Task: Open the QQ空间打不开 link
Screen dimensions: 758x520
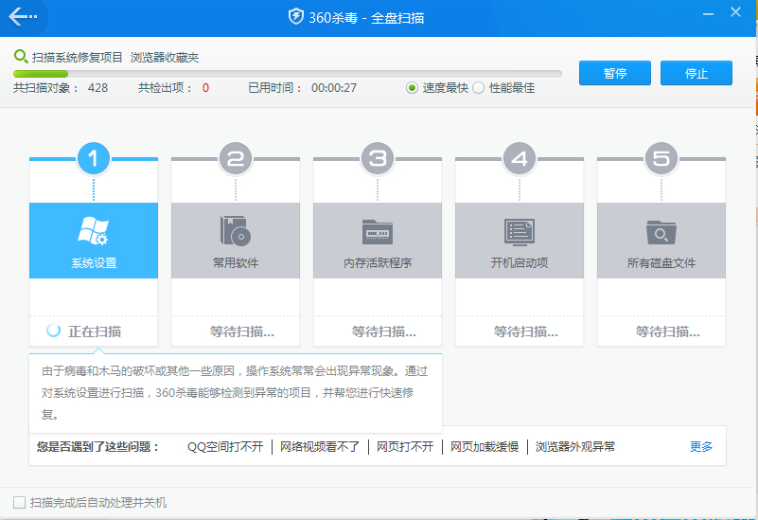Action: (224, 446)
